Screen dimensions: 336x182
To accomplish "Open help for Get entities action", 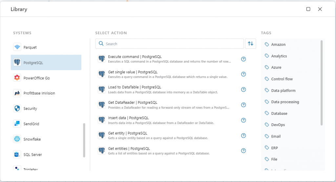I will (x=243, y=151).
